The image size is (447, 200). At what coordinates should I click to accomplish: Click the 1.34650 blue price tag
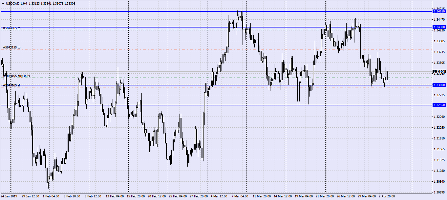pos(439,11)
